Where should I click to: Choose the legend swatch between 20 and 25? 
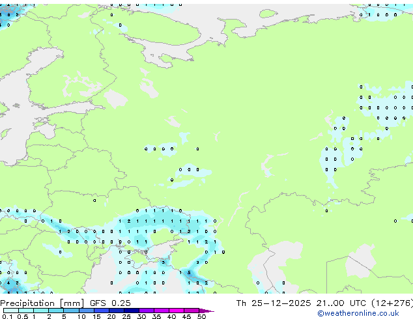[117, 311]
